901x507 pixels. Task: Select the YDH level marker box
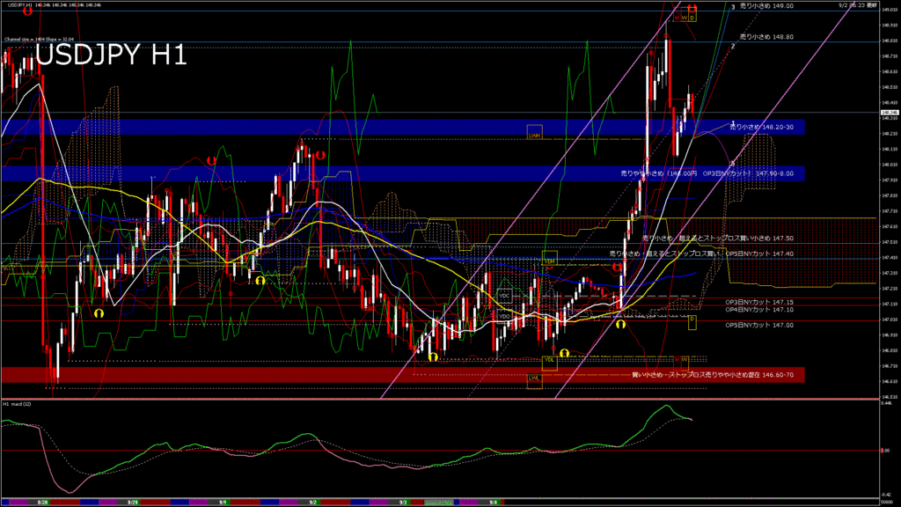pos(549,261)
